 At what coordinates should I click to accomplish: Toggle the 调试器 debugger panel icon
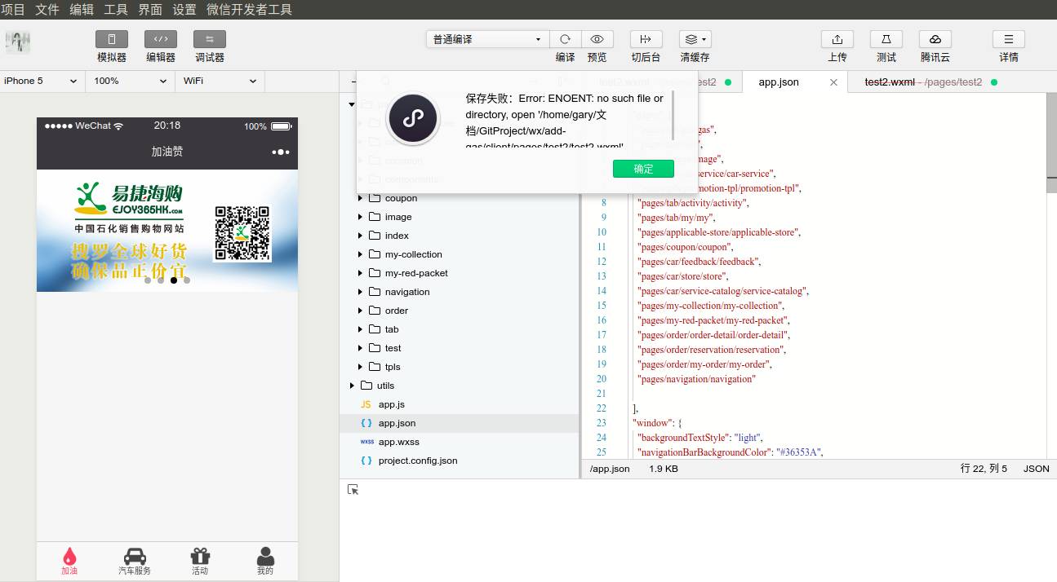coord(210,39)
